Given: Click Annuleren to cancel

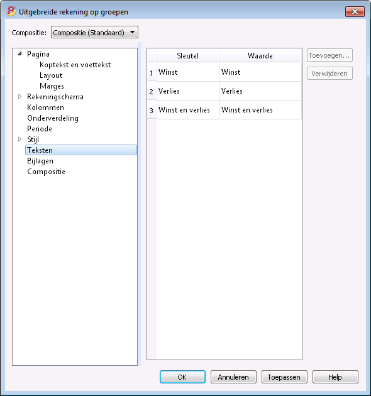Looking at the screenshot, I should 233,377.
